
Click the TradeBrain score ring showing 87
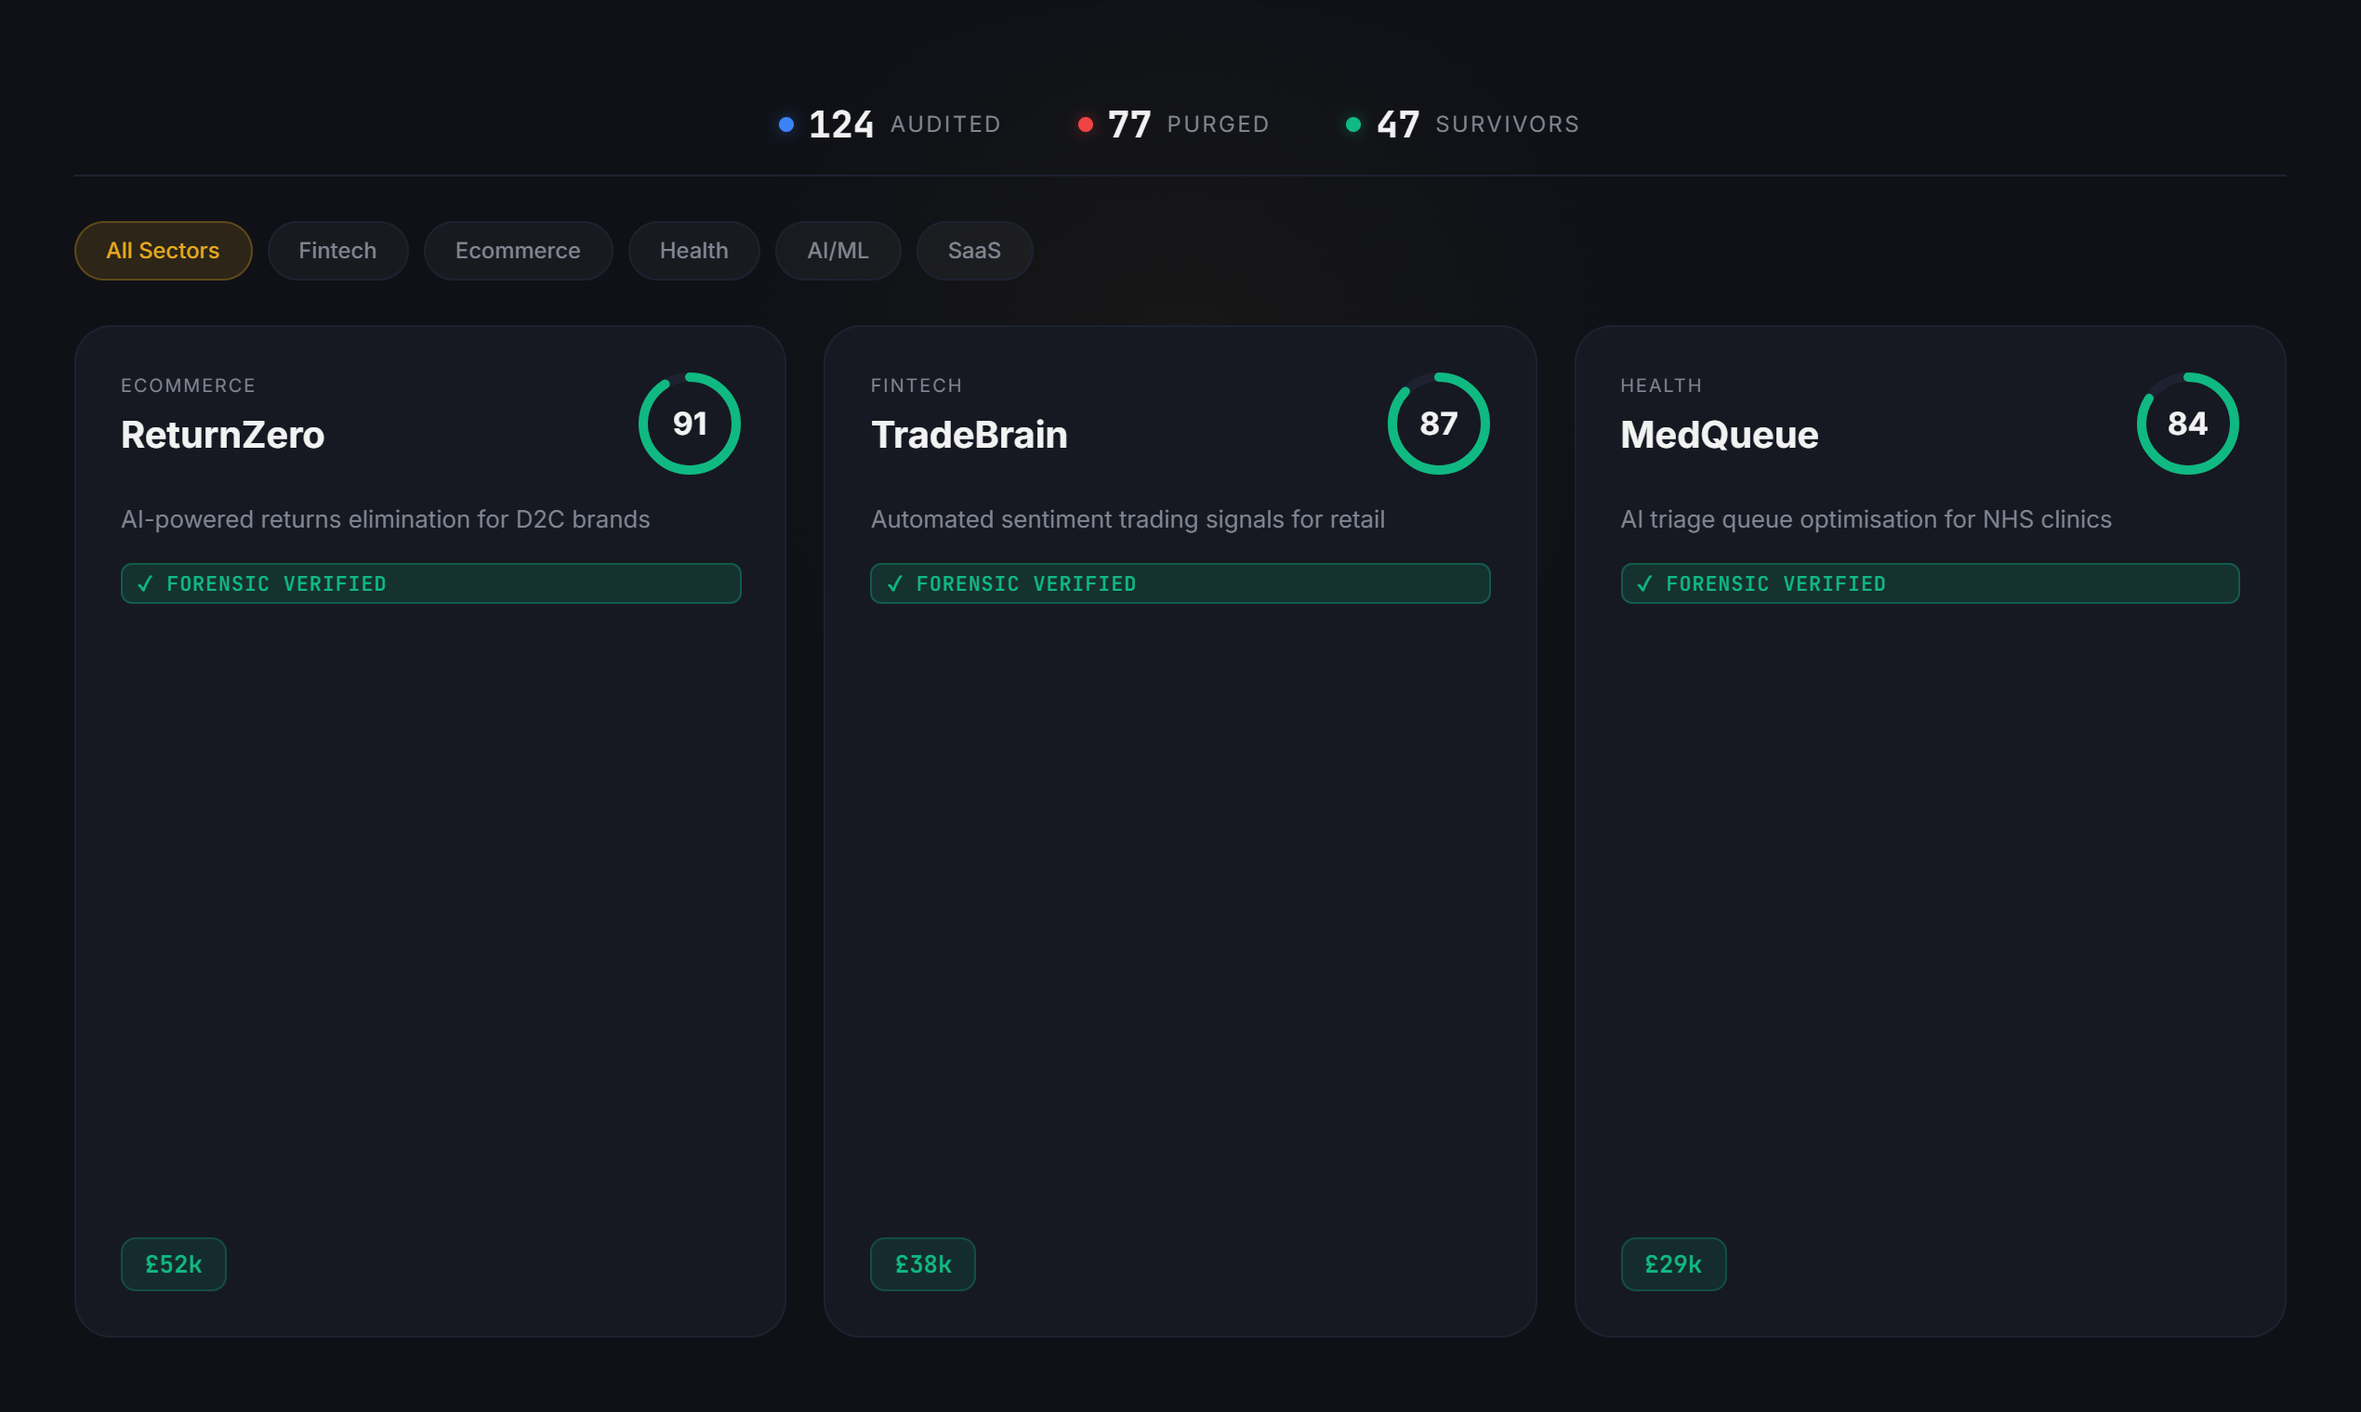click(1438, 424)
